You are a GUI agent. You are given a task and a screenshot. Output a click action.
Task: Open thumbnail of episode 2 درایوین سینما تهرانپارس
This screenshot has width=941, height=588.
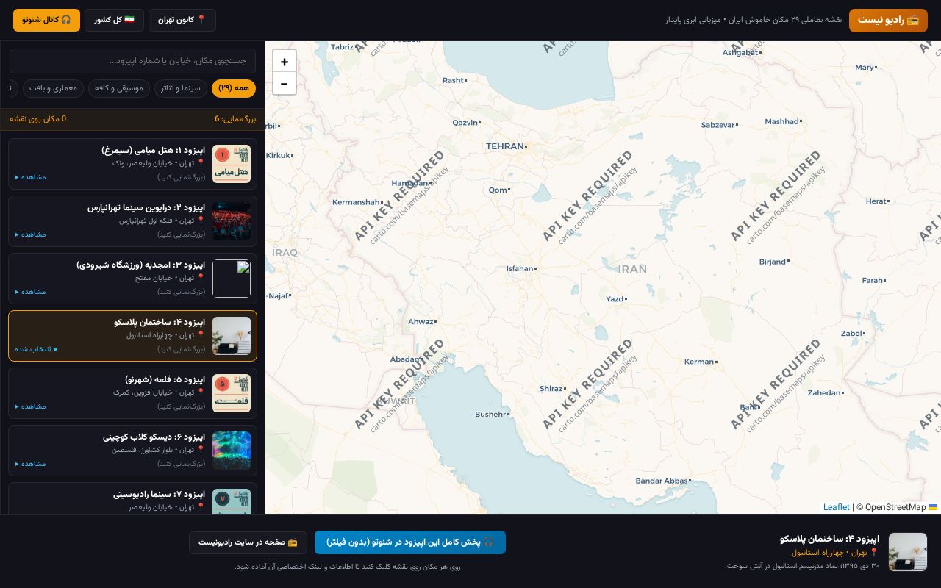(232, 221)
